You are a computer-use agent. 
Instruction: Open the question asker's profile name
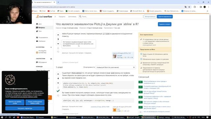pos(119,56)
